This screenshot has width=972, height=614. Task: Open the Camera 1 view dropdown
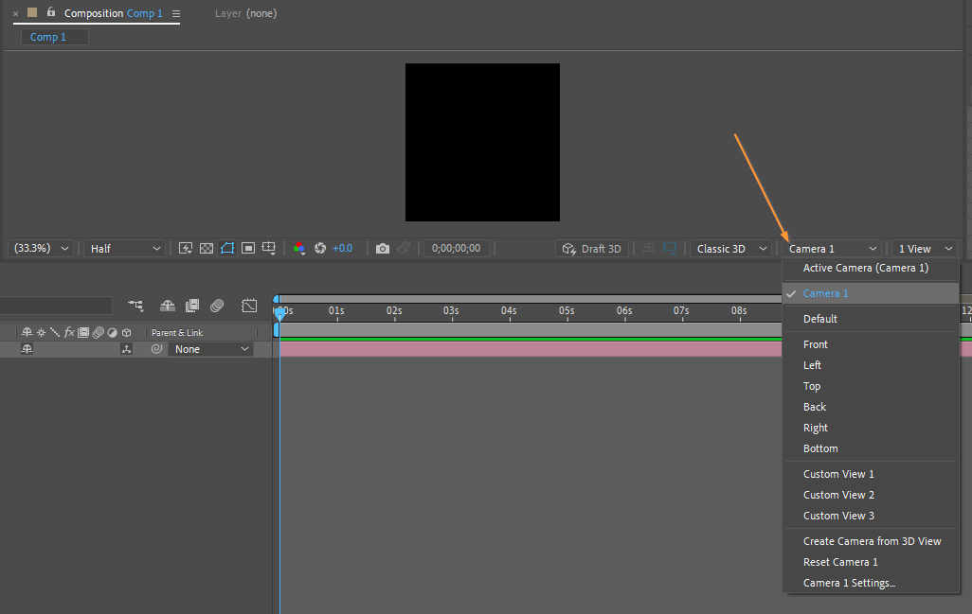pyautogui.click(x=833, y=249)
